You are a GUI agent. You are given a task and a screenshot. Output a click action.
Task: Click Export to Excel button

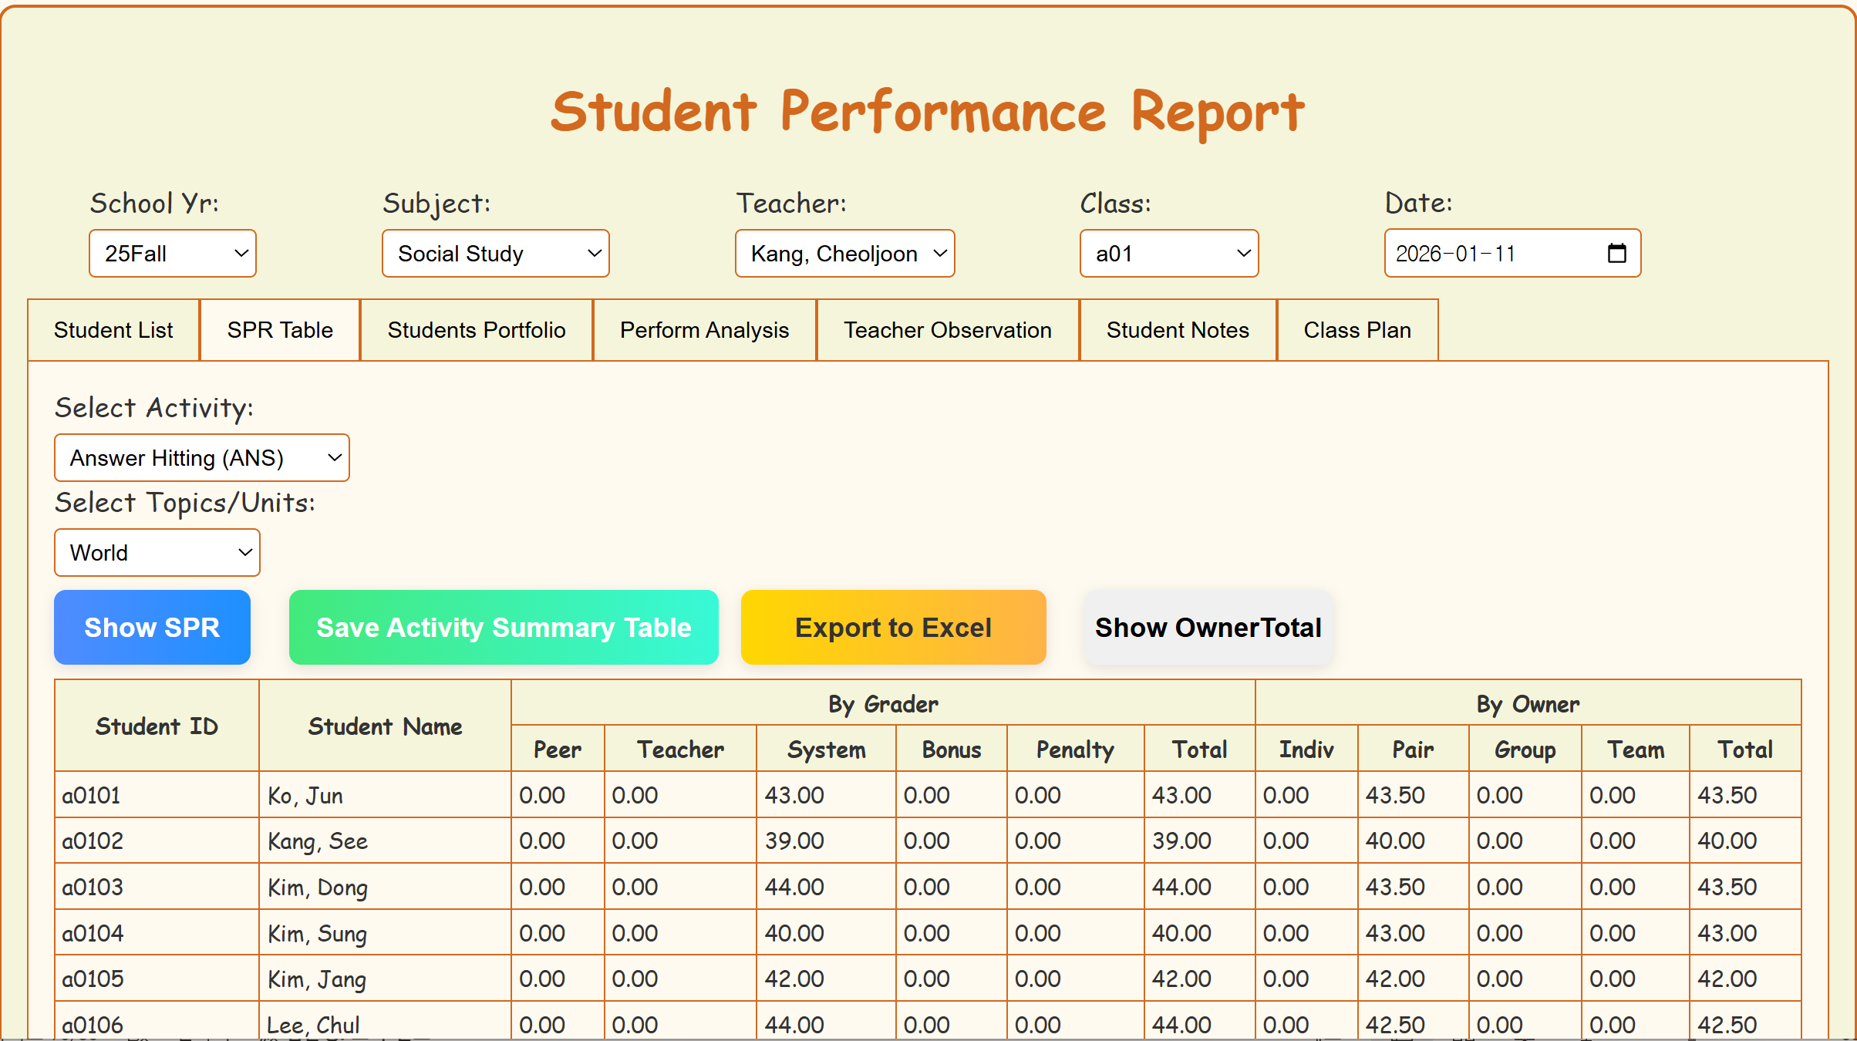point(893,628)
